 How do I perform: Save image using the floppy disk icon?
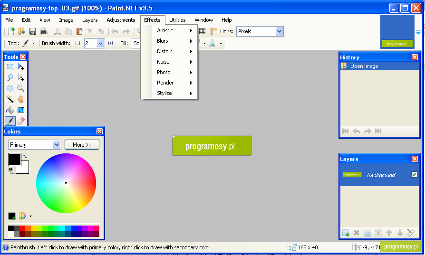pos(33,31)
